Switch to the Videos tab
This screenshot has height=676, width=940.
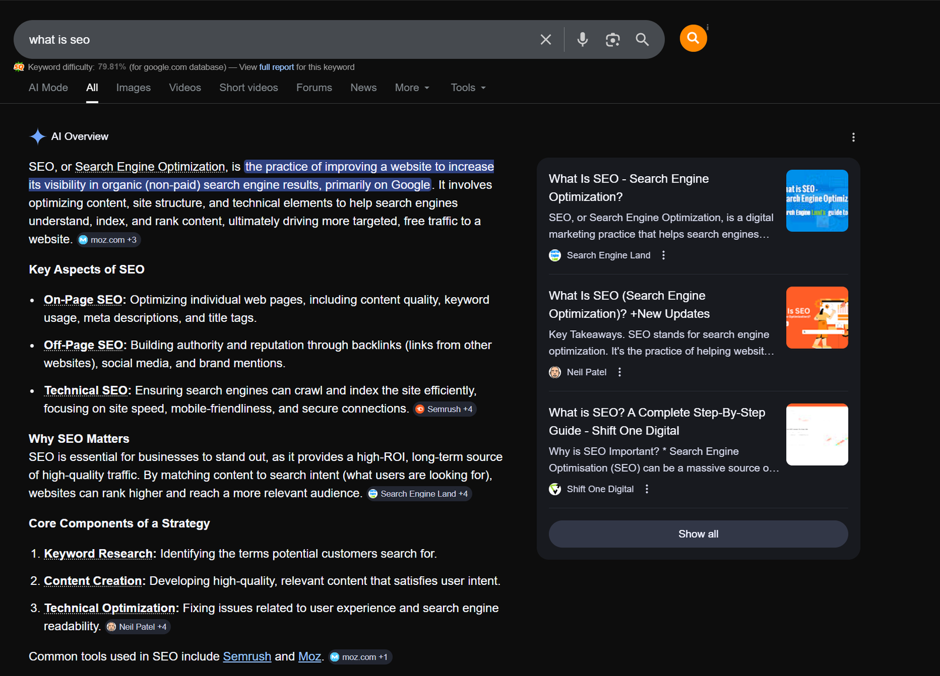click(185, 88)
